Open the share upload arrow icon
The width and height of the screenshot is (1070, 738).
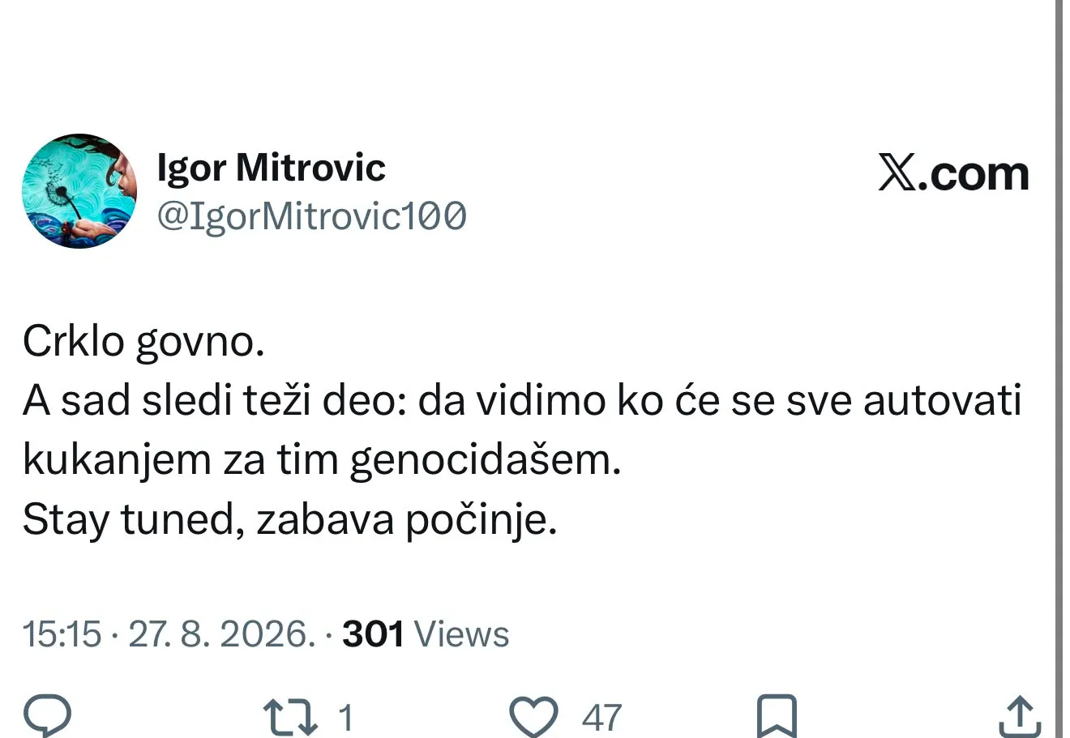pyautogui.click(x=1017, y=716)
